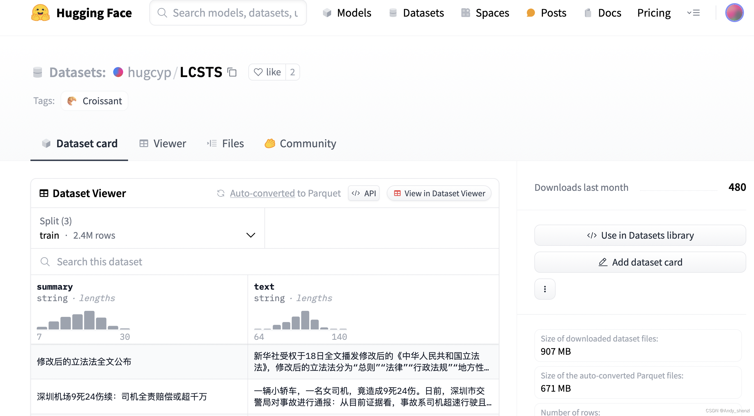This screenshot has width=754, height=416.
Task: Expand the Split train dropdown
Action: point(148,228)
